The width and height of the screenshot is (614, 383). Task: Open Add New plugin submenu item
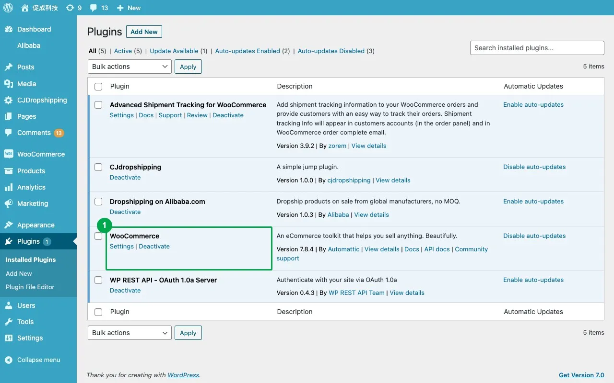click(19, 273)
